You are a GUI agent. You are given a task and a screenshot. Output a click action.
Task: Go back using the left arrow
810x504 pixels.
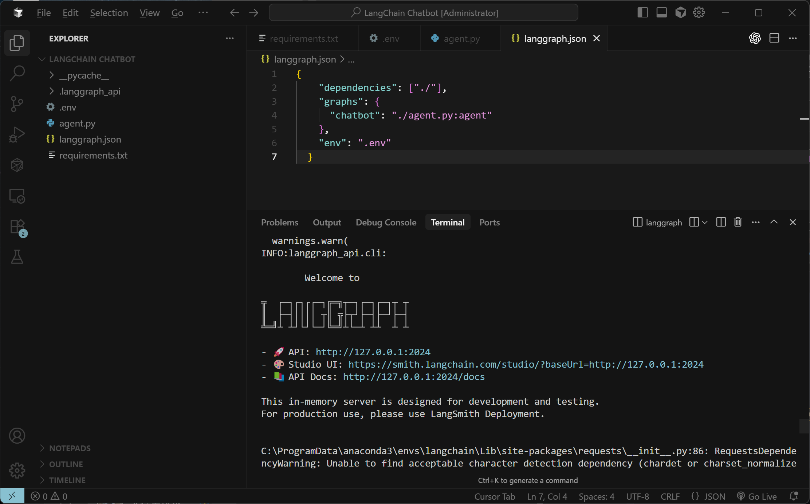click(x=235, y=13)
